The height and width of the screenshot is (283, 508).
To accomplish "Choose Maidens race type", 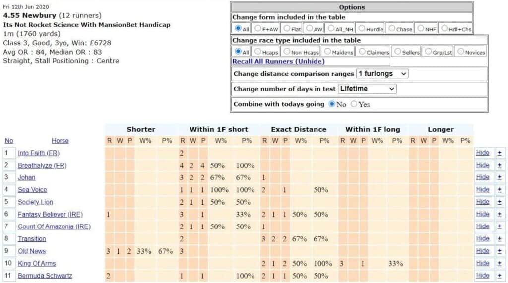I will pyautogui.click(x=327, y=52).
